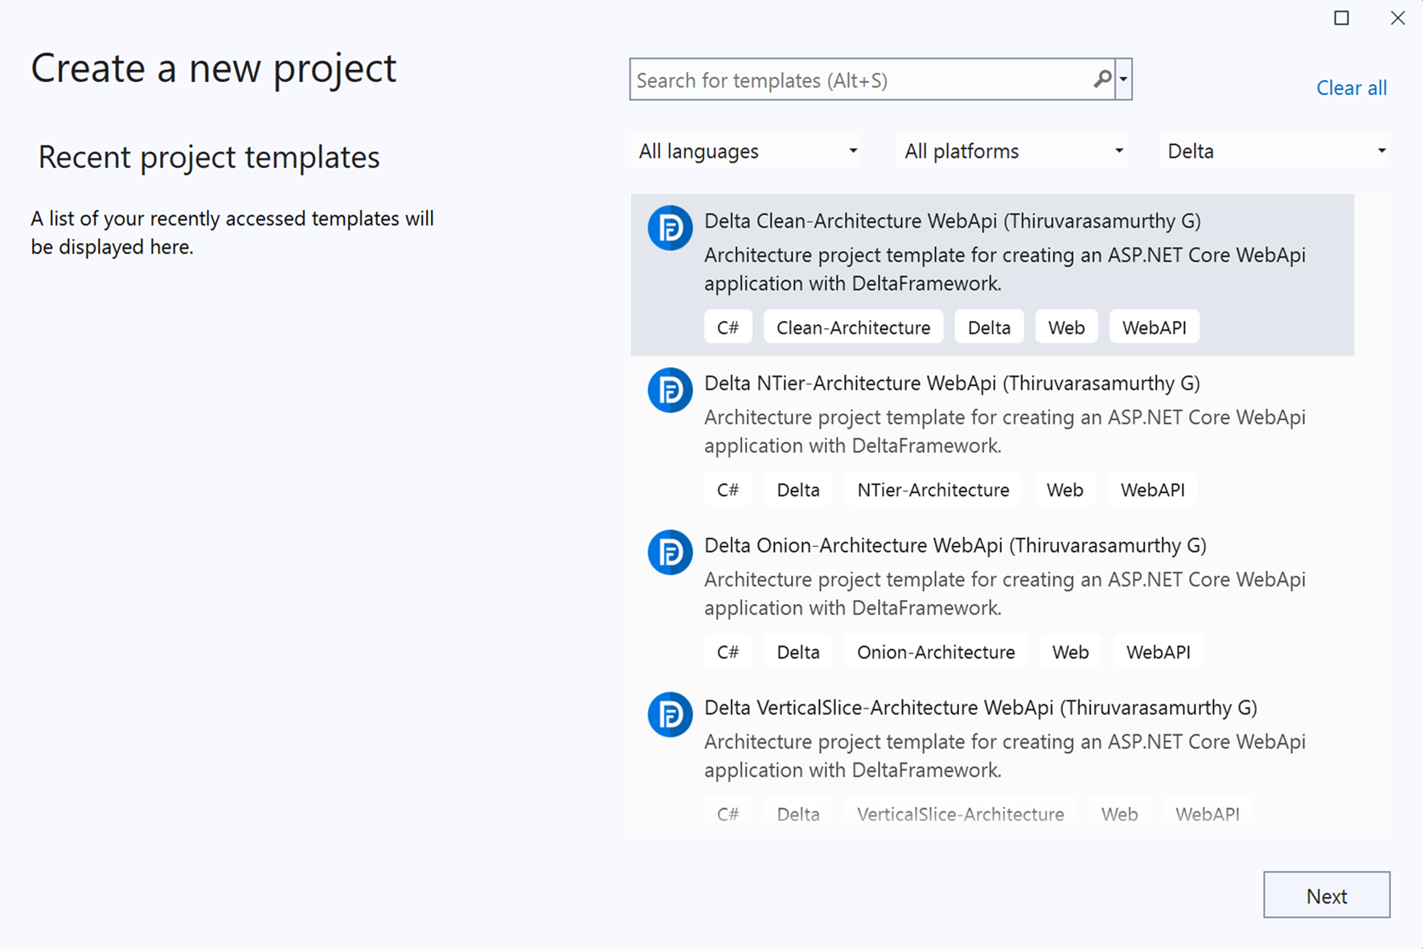Click C# tag of NTier-Architecture template
The width and height of the screenshot is (1423, 949).
pyautogui.click(x=728, y=490)
